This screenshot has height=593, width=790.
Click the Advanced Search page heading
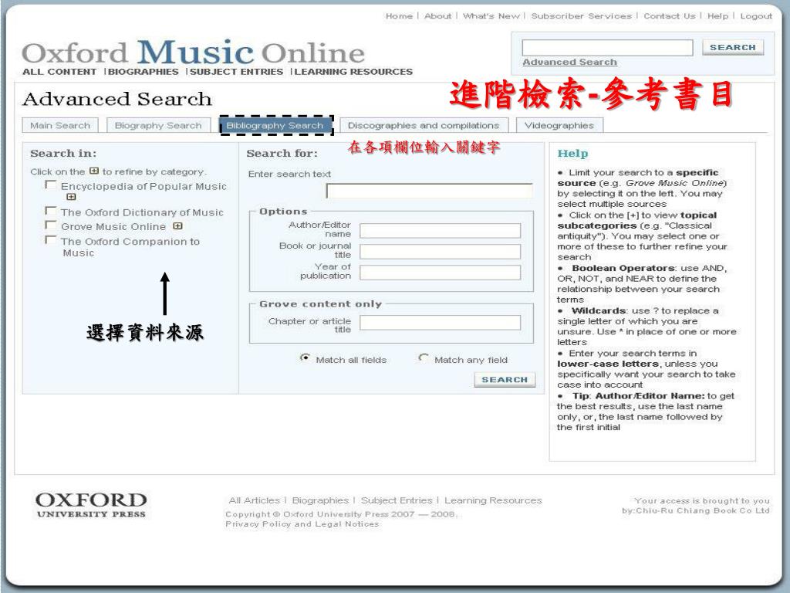coord(117,99)
